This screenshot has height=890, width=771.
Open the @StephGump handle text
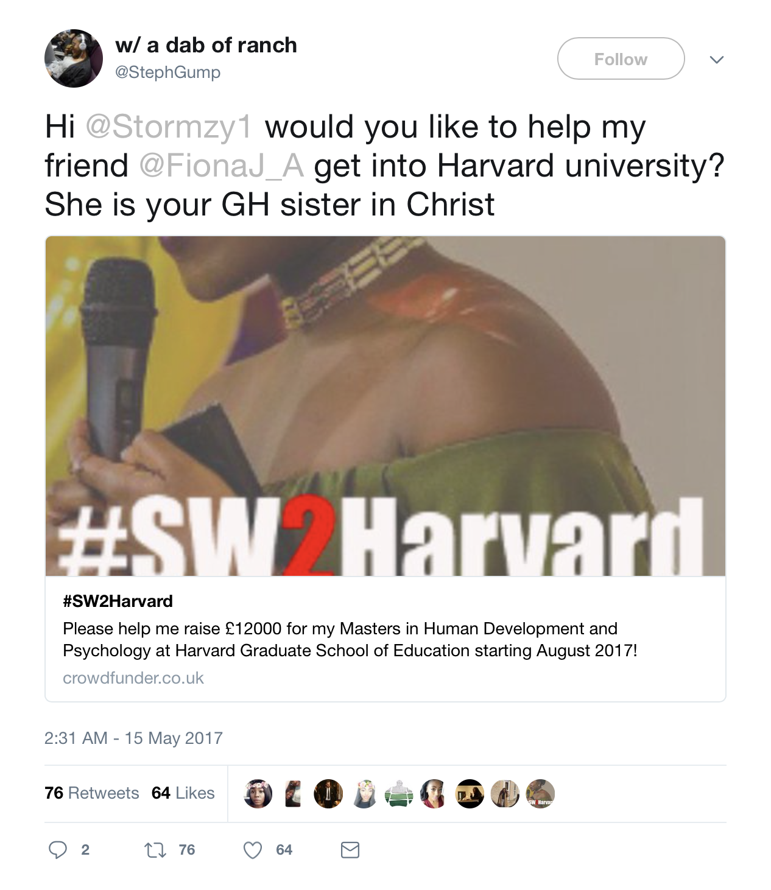point(167,72)
